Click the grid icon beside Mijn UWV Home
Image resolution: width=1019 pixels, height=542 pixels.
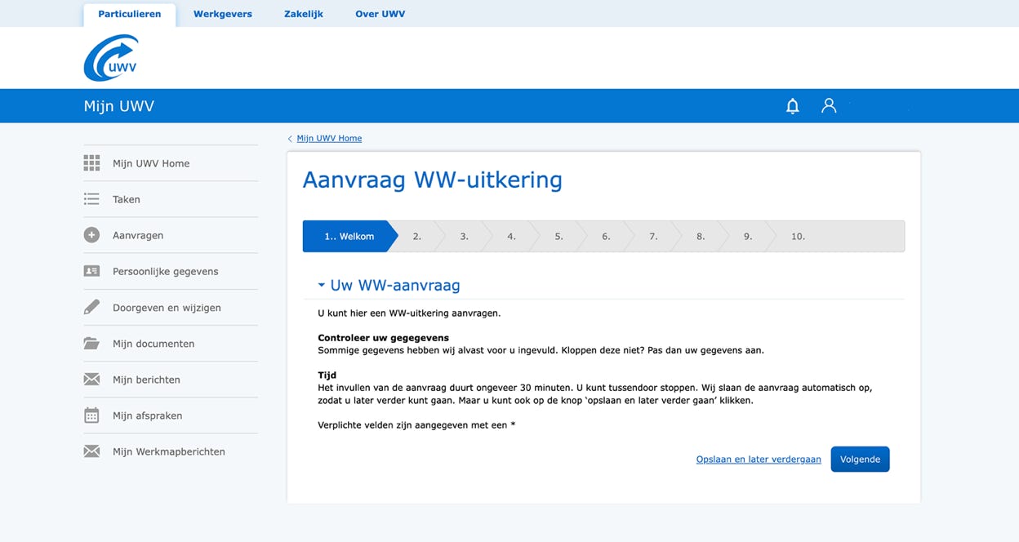(91, 163)
